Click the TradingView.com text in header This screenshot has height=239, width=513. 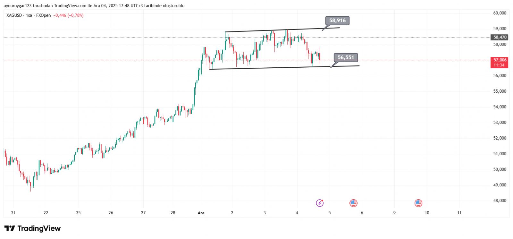tap(70, 6)
